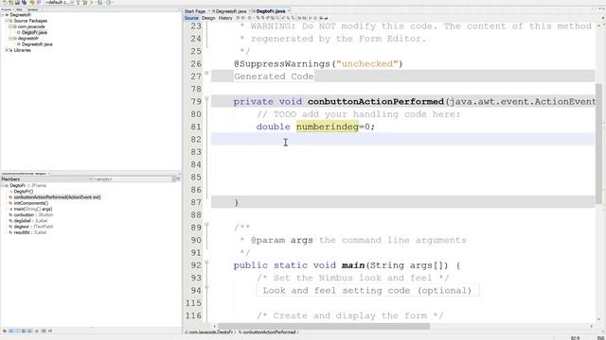Click the toggle bookmark icon in editor toolbar

tap(293, 18)
